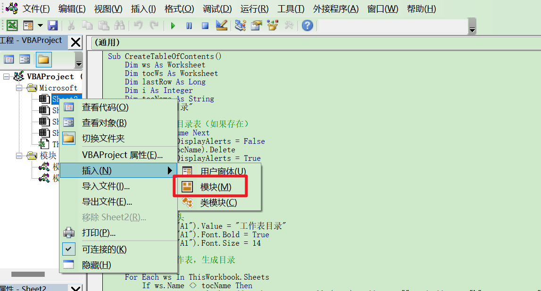Open the 帮助(H) menu
This screenshot has height=291, width=541.
coord(421,8)
